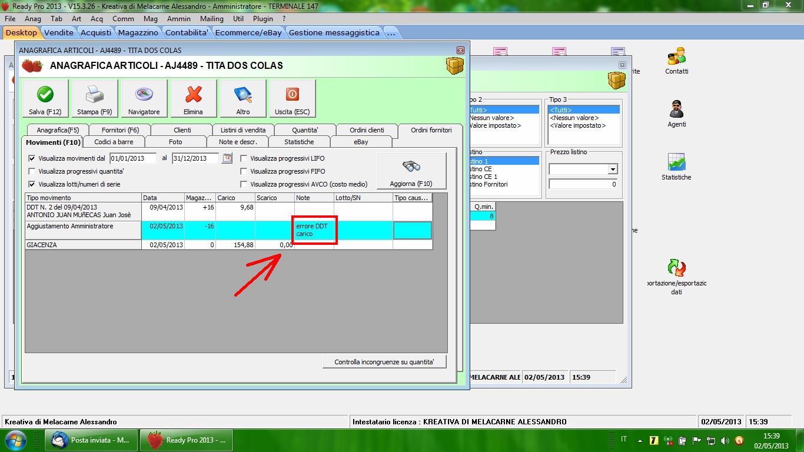
Task: Open the Altro magnifier button
Action: 243,98
